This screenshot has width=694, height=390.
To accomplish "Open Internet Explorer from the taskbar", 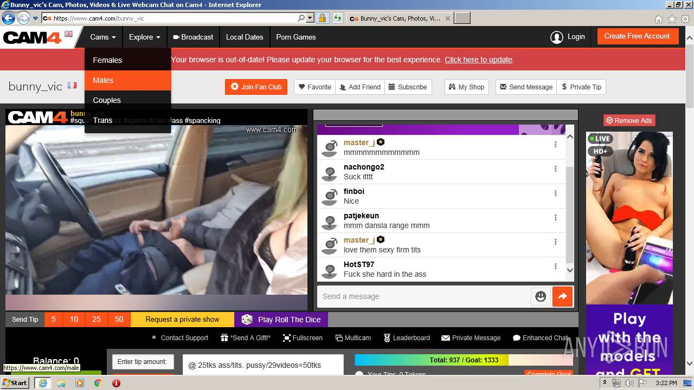I will tap(42, 383).
